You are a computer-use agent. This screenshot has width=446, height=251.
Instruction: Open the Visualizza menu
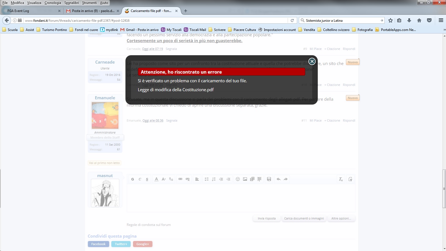(34, 3)
